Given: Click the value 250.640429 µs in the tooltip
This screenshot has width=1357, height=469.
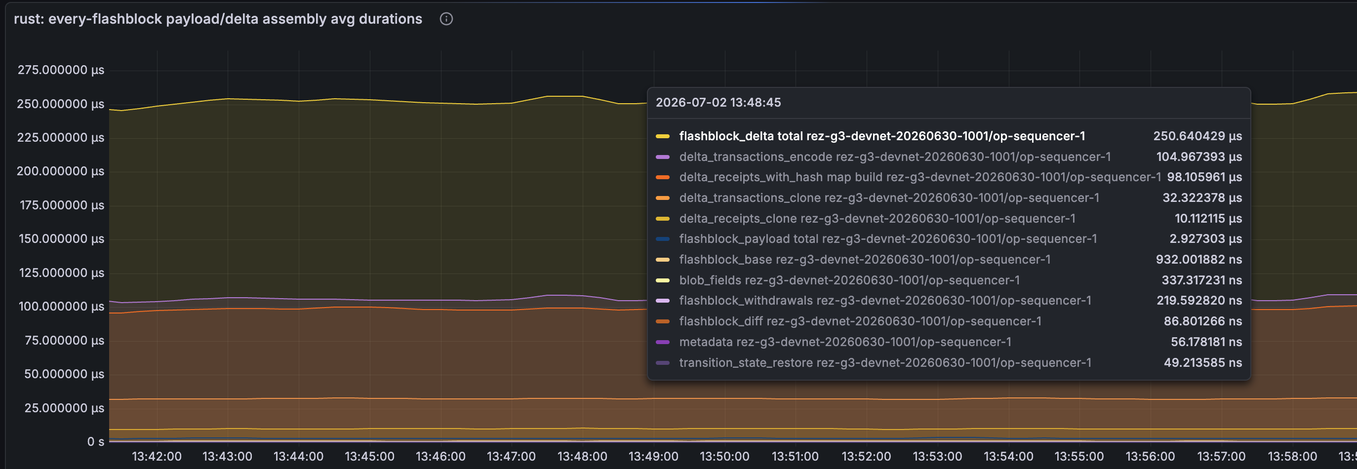Looking at the screenshot, I should [x=1197, y=136].
